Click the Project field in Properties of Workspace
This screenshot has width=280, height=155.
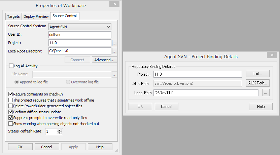coord(80,43)
